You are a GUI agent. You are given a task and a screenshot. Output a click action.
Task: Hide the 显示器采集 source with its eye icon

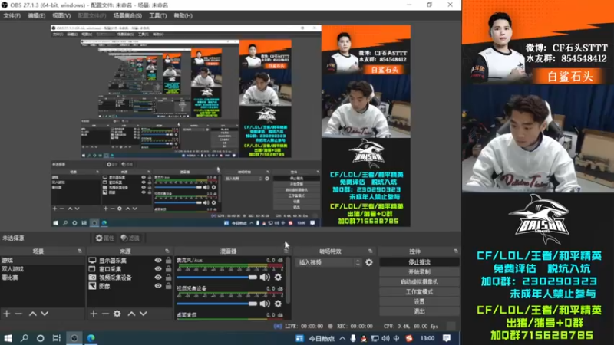pyautogui.click(x=158, y=261)
